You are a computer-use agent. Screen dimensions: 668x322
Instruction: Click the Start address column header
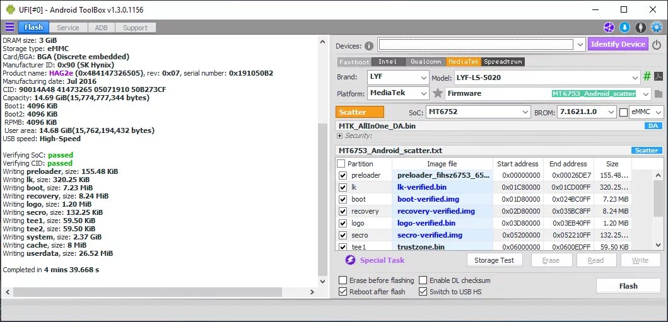(x=518, y=164)
